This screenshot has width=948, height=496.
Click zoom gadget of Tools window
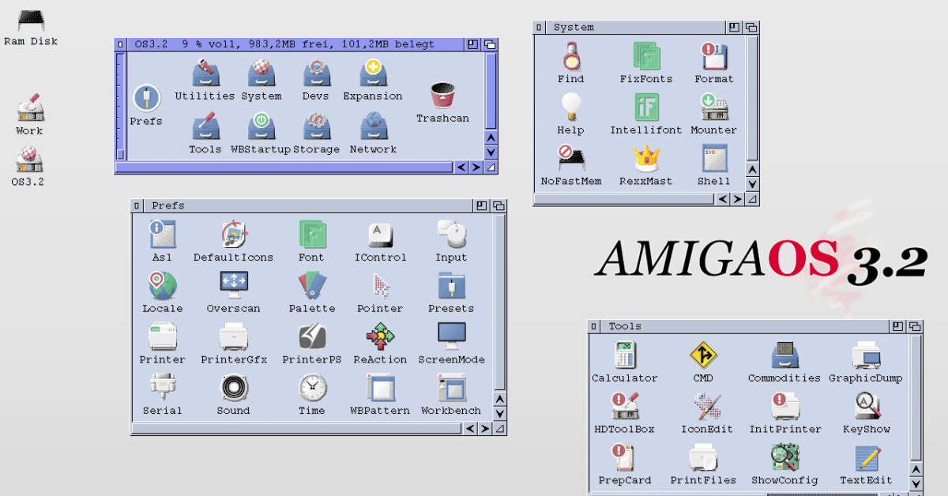pyautogui.click(x=898, y=326)
